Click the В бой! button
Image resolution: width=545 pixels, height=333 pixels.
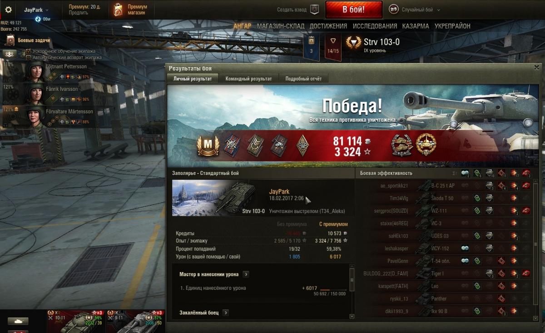pyautogui.click(x=354, y=10)
